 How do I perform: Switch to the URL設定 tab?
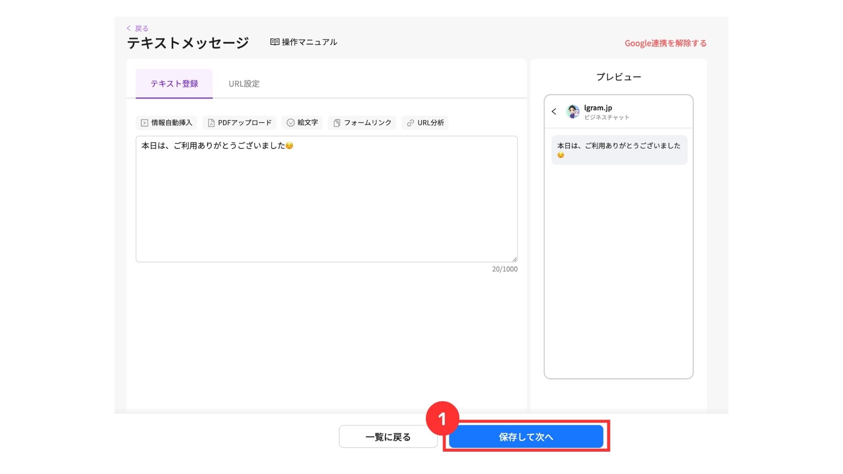pyautogui.click(x=244, y=84)
